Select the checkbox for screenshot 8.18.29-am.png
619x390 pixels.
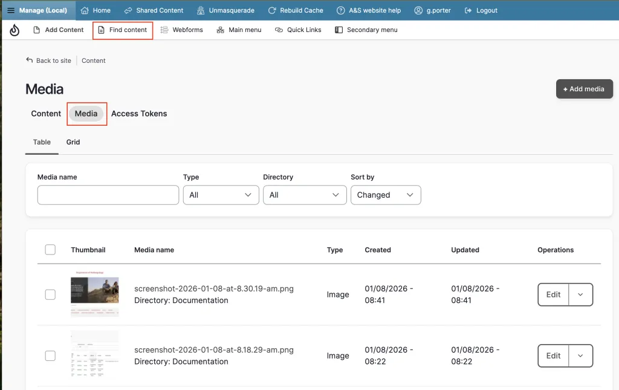pyautogui.click(x=50, y=356)
